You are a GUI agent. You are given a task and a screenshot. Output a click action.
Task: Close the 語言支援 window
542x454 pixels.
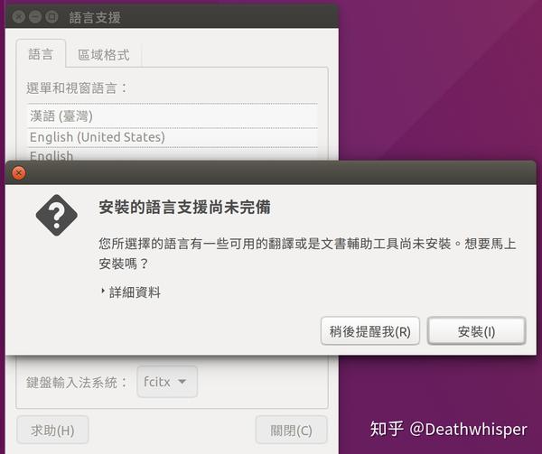pos(19,16)
